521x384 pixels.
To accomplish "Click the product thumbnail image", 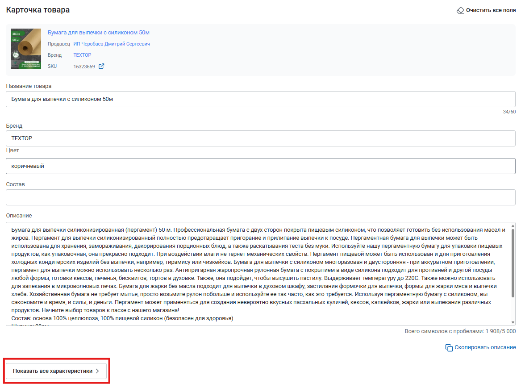I will 26,49.
